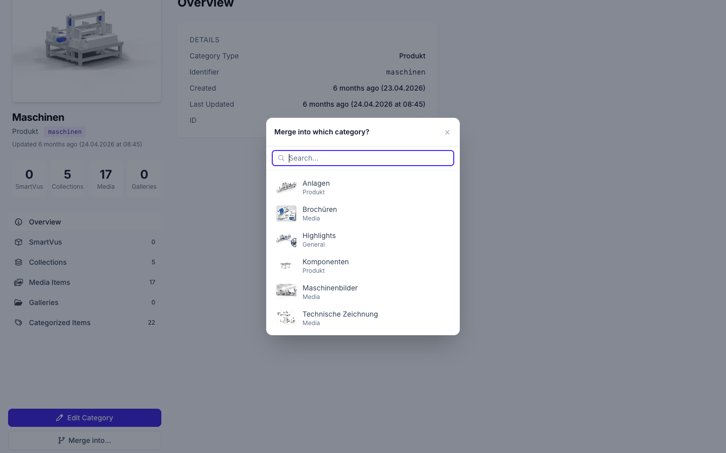Open the Galleries sidebar section

coord(85,303)
